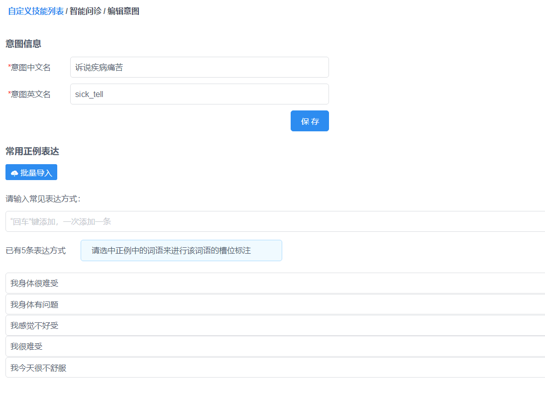Click the 意图中文名 required label
Screen dimensions: 545x393
click(30, 68)
